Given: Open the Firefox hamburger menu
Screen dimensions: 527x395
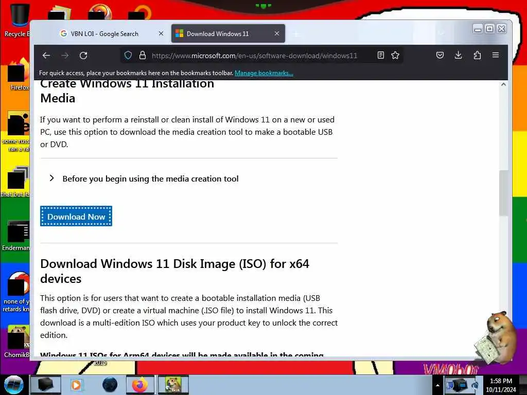Looking at the screenshot, I should [496, 55].
